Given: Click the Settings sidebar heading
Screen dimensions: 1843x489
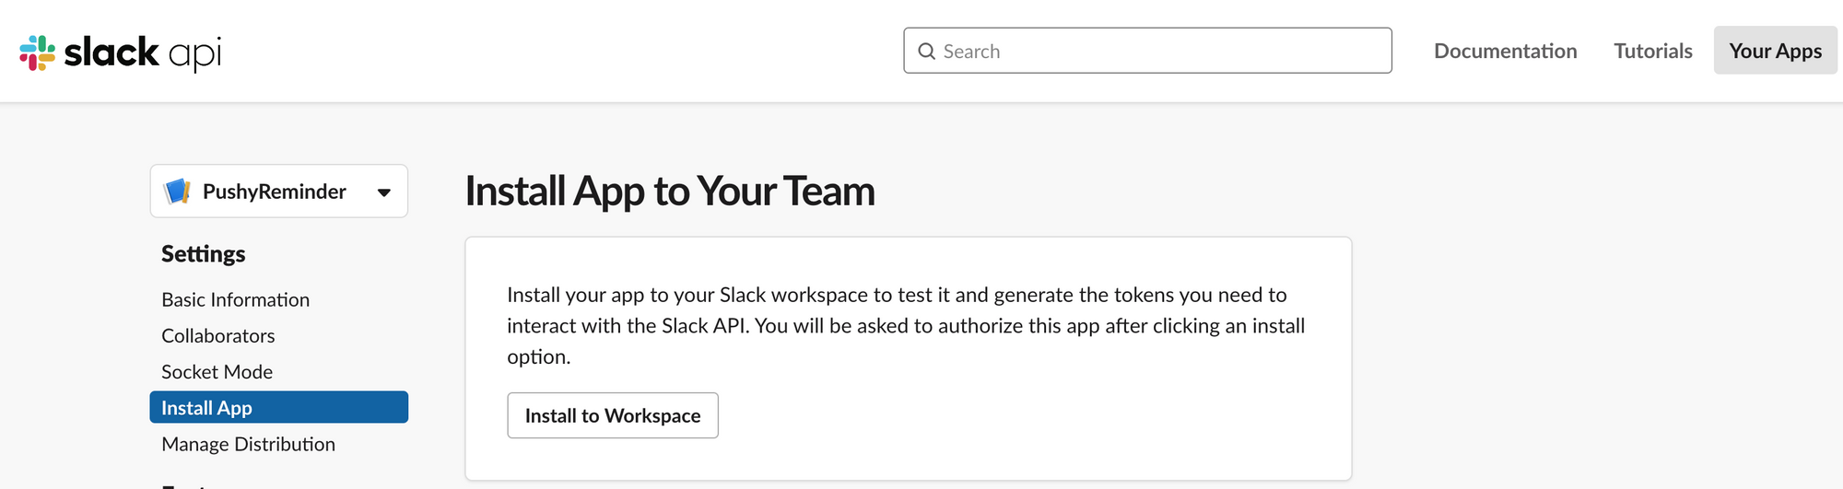Looking at the screenshot, I should (x=204, y=254).
